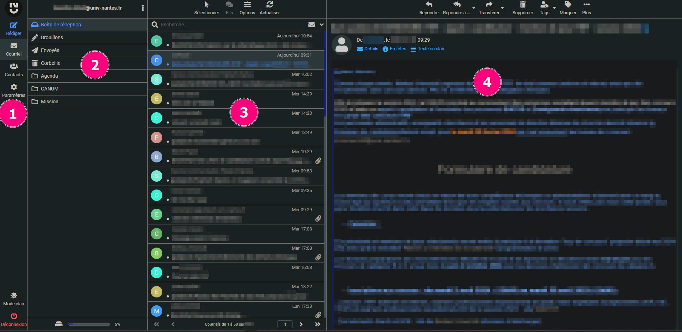
Task: Show the En-têtes message headers
Action: click(397, 49)
